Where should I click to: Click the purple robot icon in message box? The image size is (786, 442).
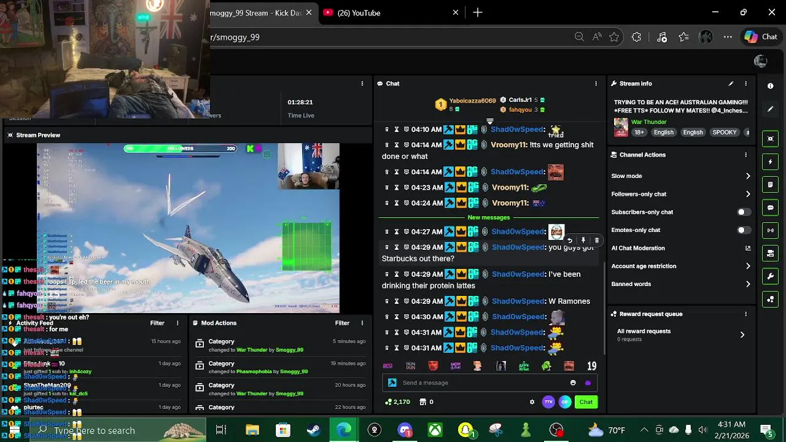[588, 382]
